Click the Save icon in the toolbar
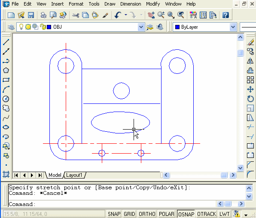 30,15
